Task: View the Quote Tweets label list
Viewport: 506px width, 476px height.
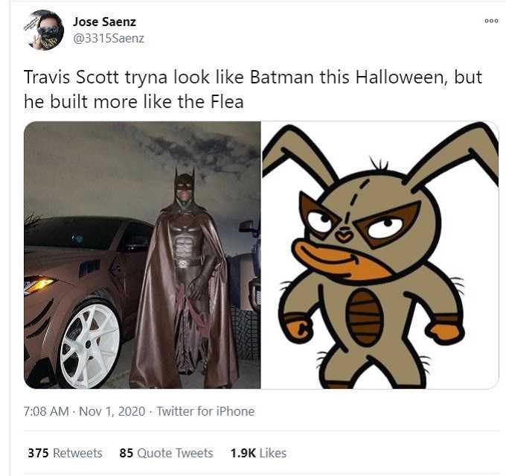Action: (175, 453)
